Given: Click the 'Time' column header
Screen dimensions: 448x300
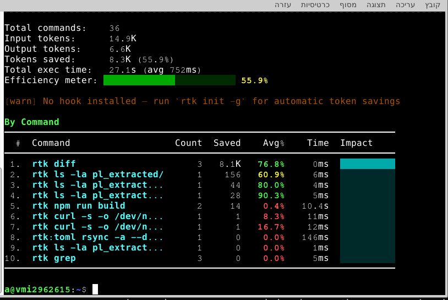Looking at the screenshot, I should pos(318,143).
